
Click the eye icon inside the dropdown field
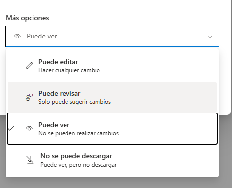(17, 36)
